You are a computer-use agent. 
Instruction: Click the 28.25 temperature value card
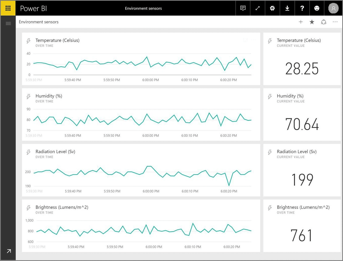(x=302, y=68)
